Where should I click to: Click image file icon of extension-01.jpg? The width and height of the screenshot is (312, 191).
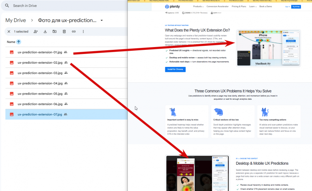pos(12,52)
